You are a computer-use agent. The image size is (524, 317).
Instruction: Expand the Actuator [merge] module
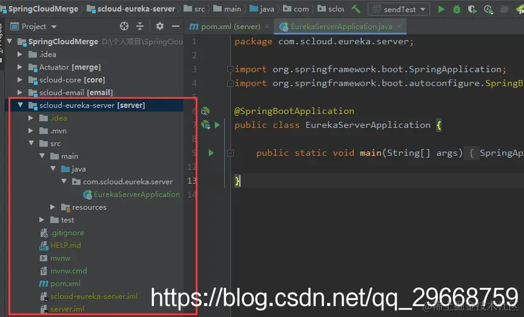[x=20, y=67]
